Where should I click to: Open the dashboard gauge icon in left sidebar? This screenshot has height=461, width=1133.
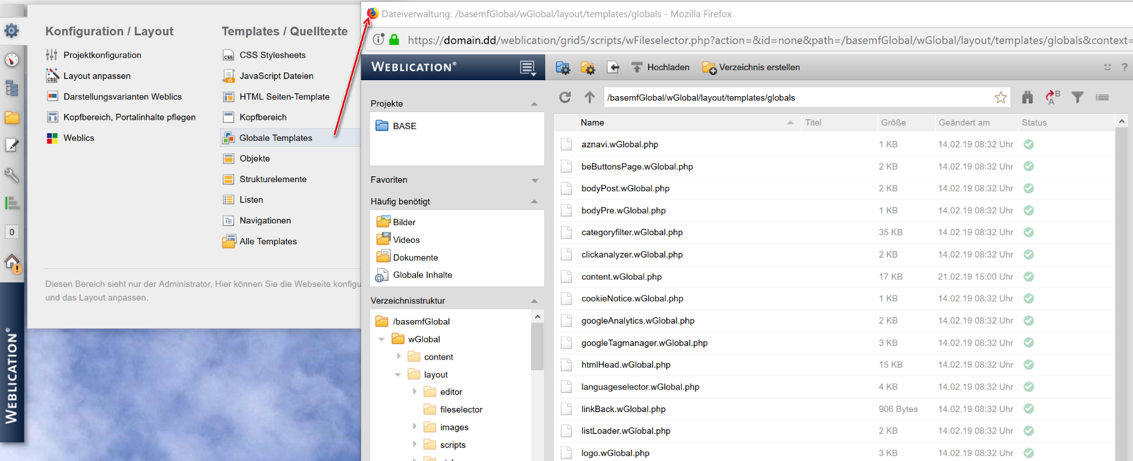(12, 60)
